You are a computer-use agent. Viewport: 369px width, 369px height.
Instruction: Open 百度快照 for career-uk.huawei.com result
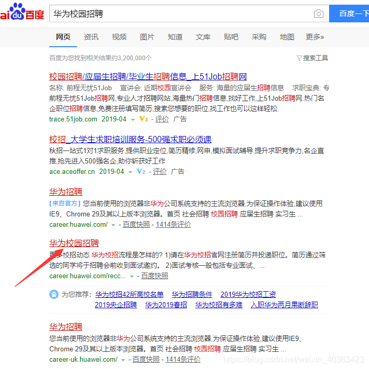[x=146, y=359]
